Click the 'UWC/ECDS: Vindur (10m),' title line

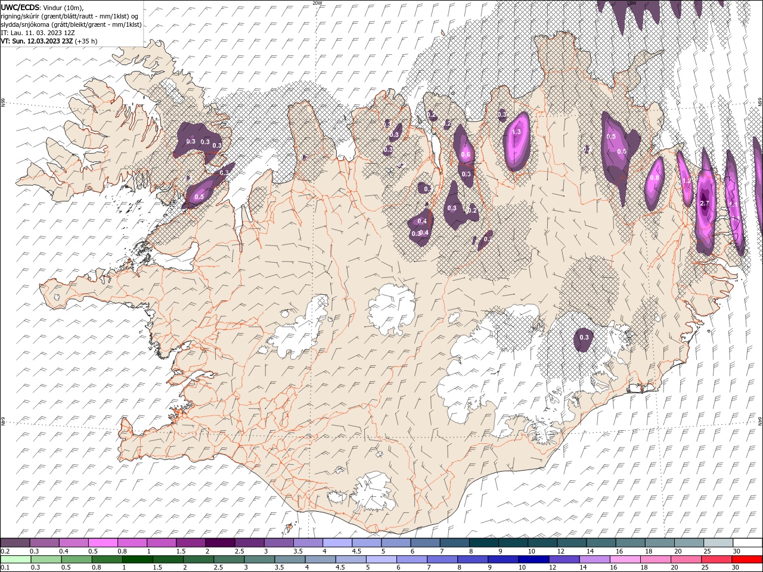(42, 7)
